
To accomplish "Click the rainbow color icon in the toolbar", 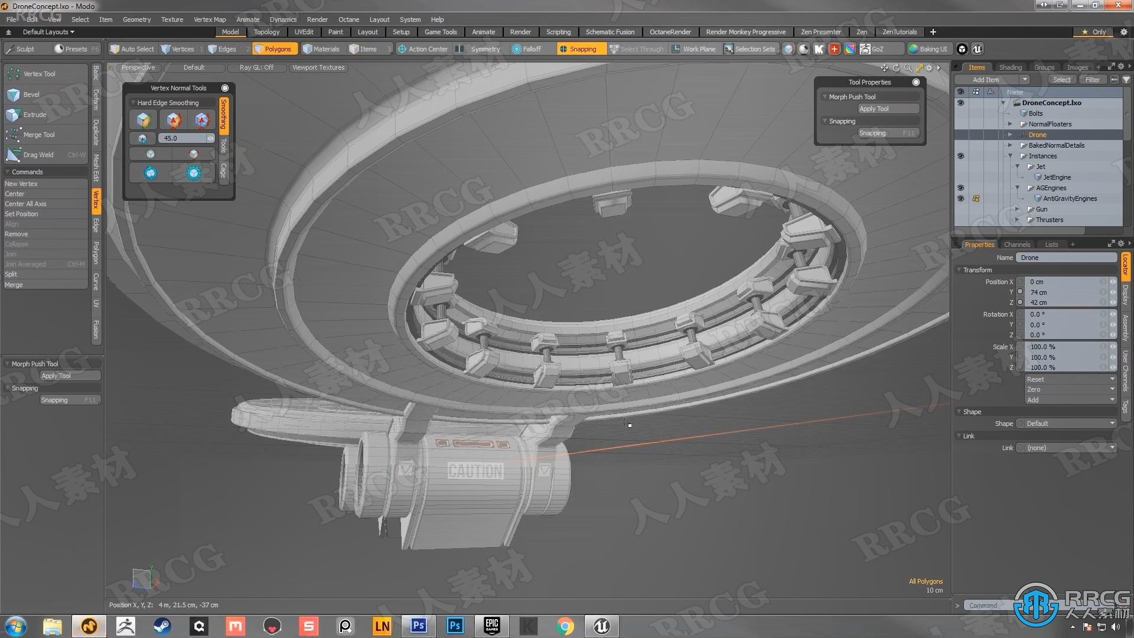I will (850, 49).
